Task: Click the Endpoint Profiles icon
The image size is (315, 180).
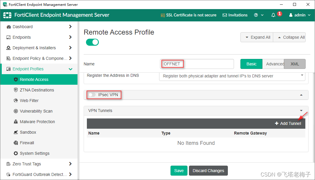Action: click(x=8, y=69)
